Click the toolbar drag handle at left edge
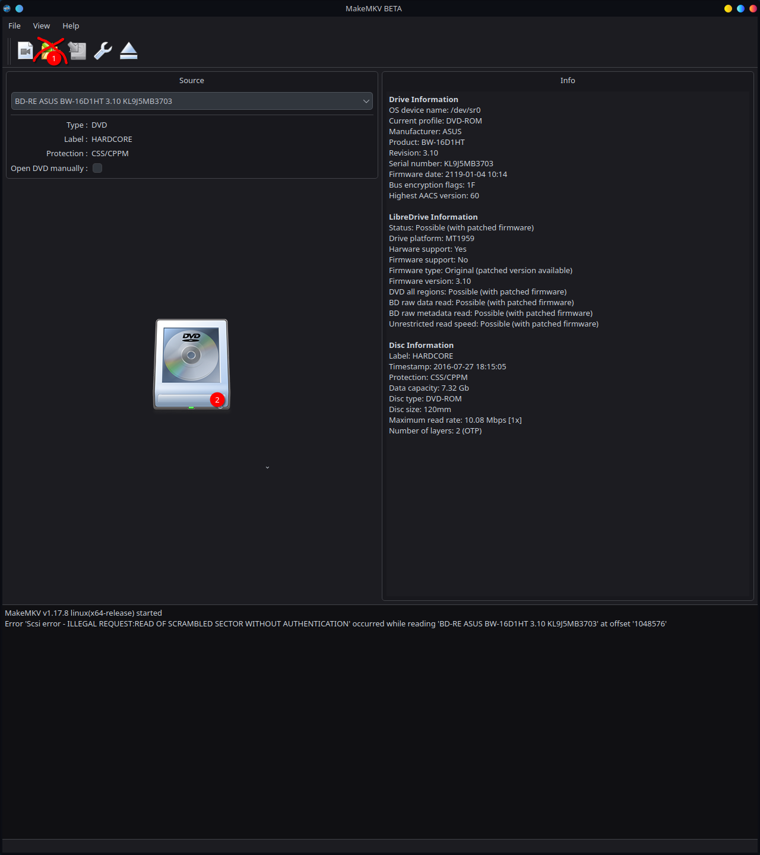760x855 pixels. [9, 51]
